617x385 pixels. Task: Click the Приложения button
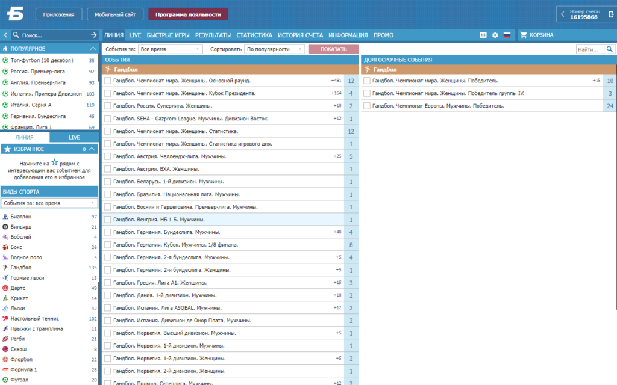[58, 14]
